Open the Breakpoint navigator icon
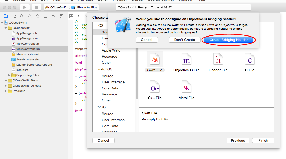 coord(53,16)
